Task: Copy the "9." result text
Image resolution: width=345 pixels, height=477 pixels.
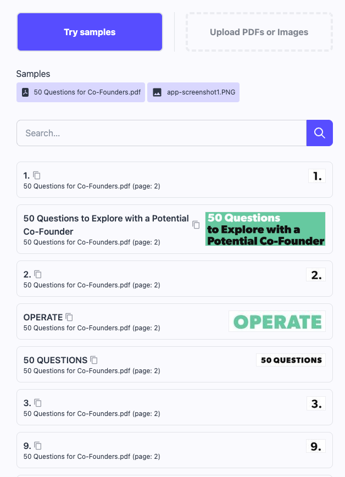Action: point(38,446)
